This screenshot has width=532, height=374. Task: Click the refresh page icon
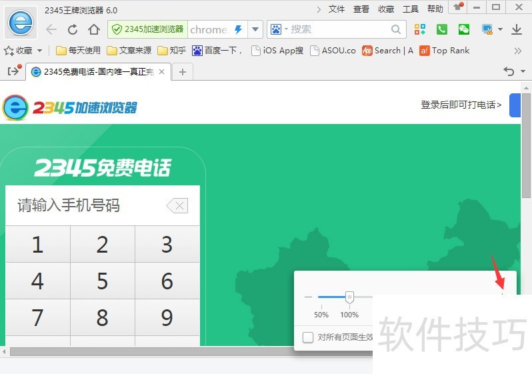tap(73, 29)
